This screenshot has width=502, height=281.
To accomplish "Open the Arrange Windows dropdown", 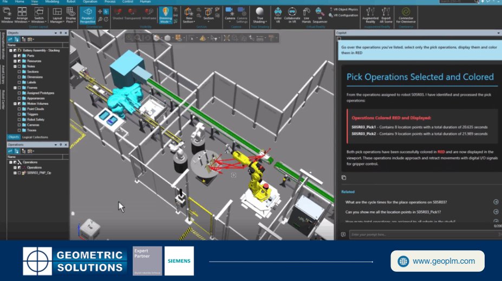I will 22,15.
